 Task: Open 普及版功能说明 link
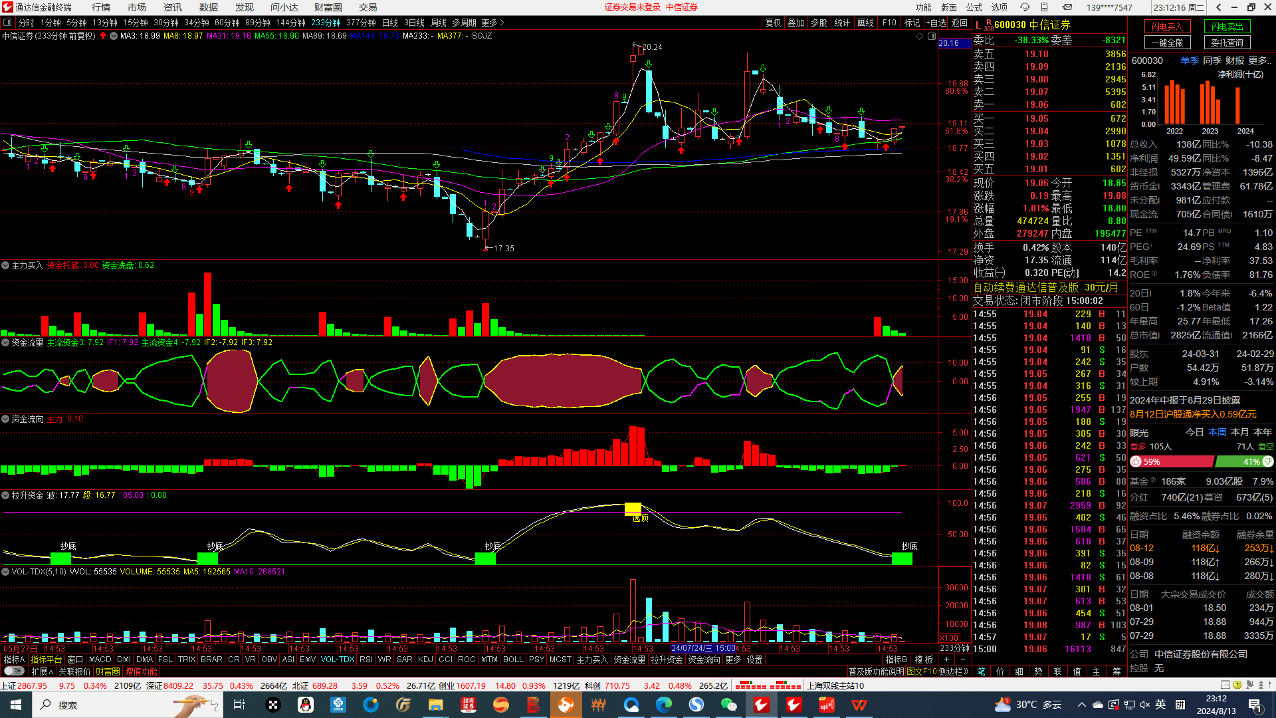(876, 671)
